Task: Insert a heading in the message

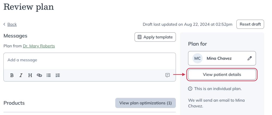Action: coord(30,75)
